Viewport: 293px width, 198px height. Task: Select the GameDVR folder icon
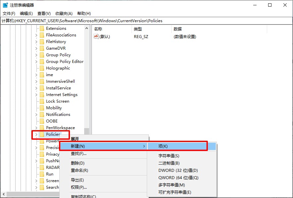(42, 48)
